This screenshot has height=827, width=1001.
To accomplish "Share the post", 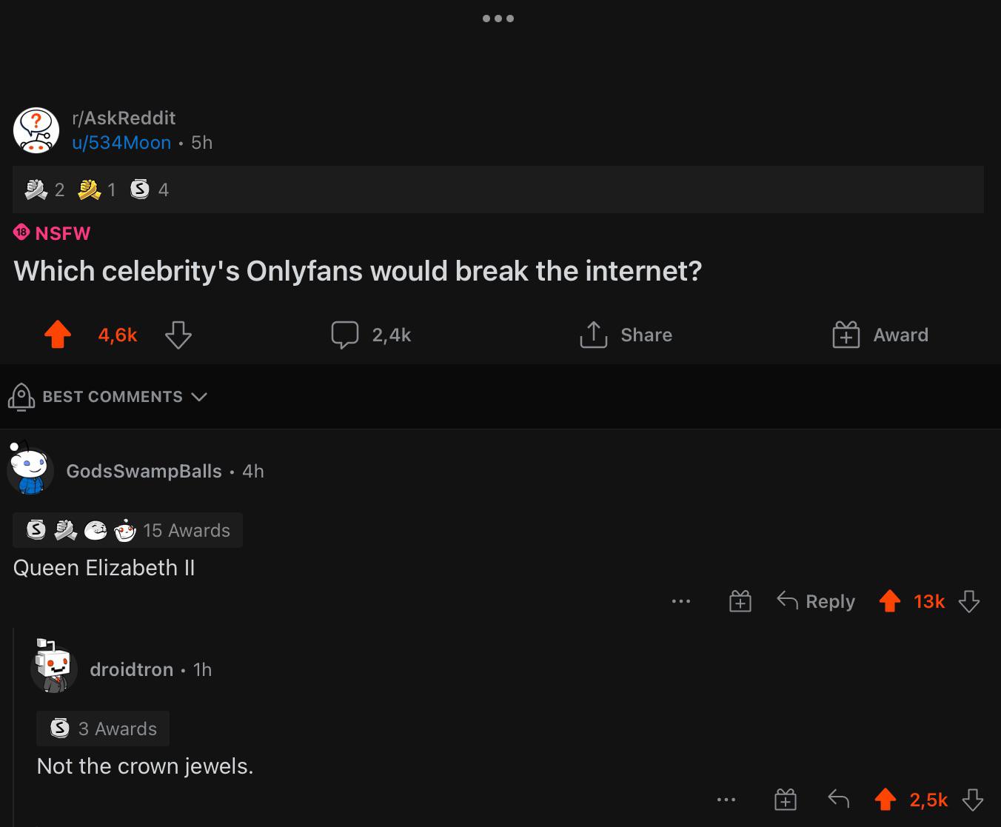I will coord(626,335).
